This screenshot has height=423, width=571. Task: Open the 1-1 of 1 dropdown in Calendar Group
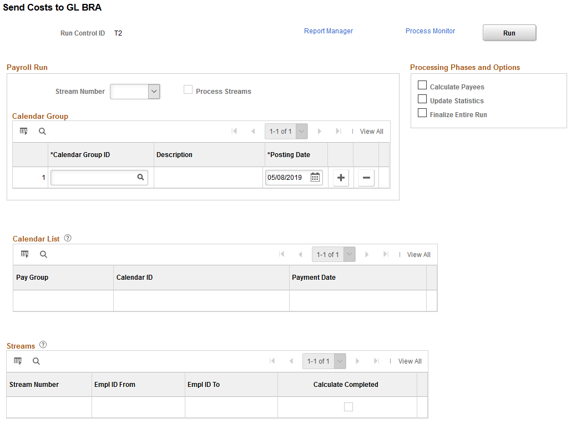(301, 131)
